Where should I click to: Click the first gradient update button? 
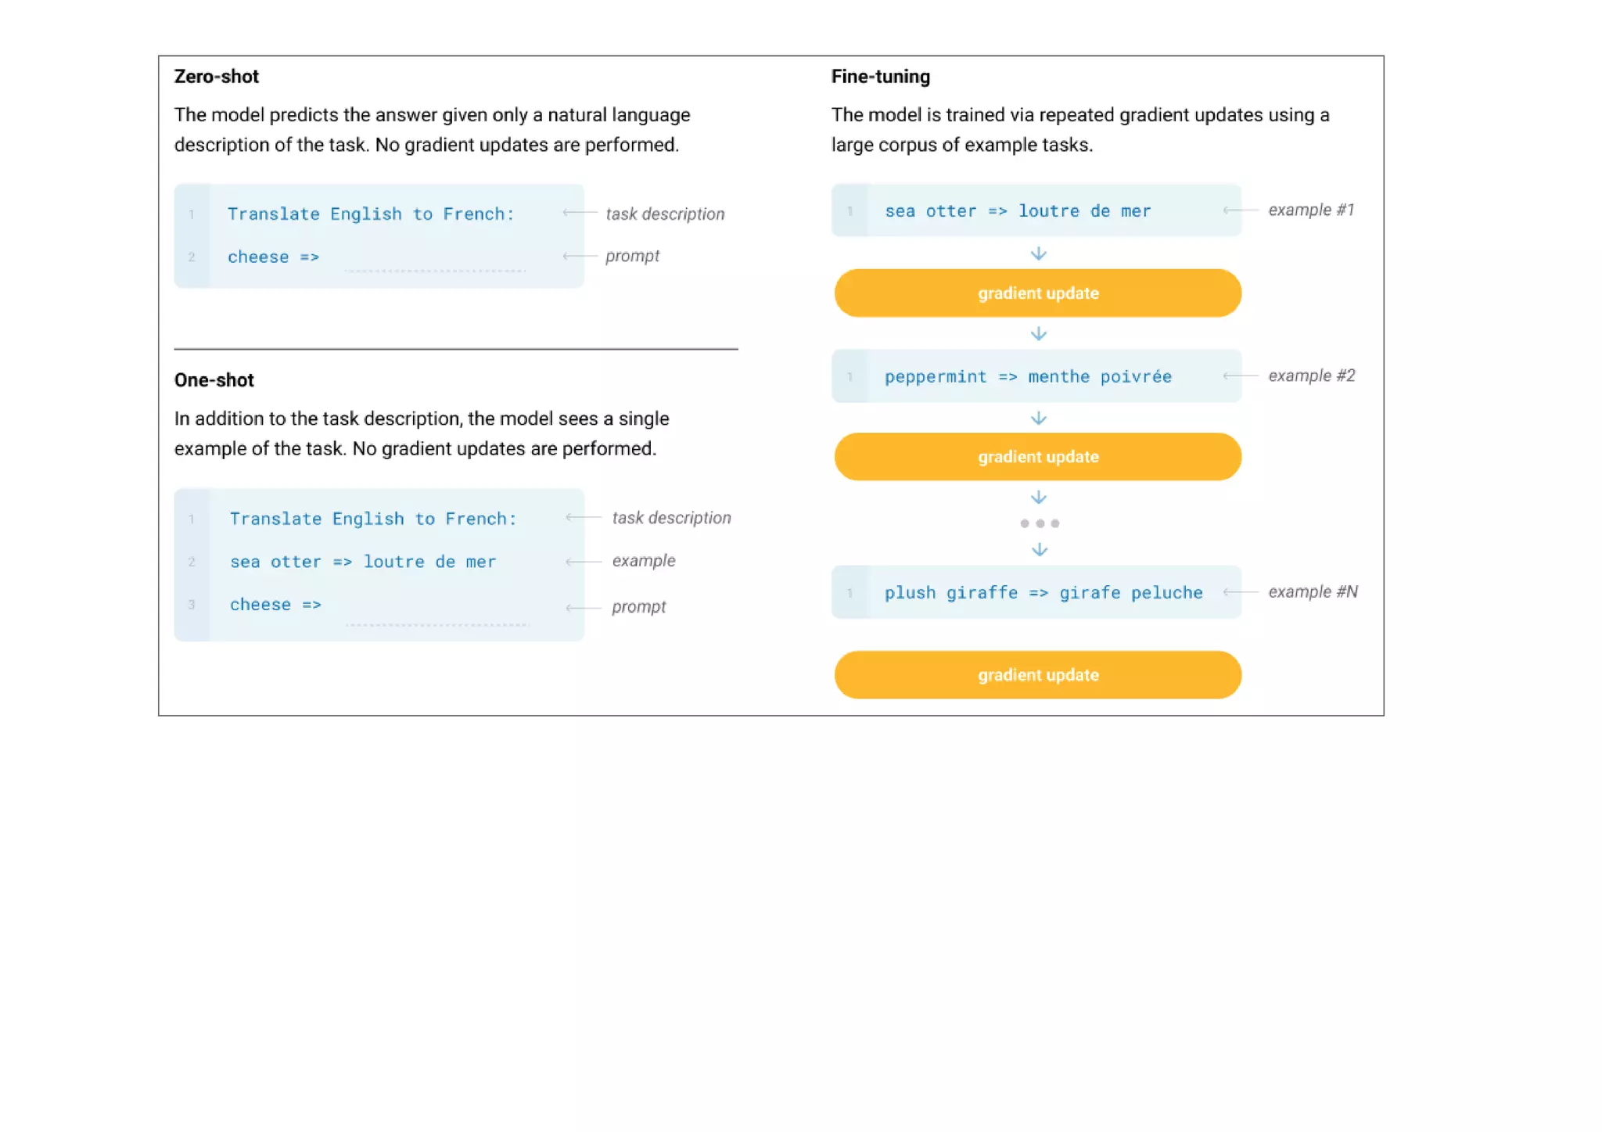coord(1037,293)
